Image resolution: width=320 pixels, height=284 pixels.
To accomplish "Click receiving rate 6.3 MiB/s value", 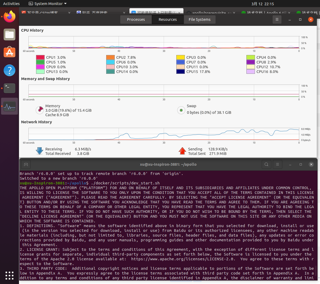I will pos(83,149).
